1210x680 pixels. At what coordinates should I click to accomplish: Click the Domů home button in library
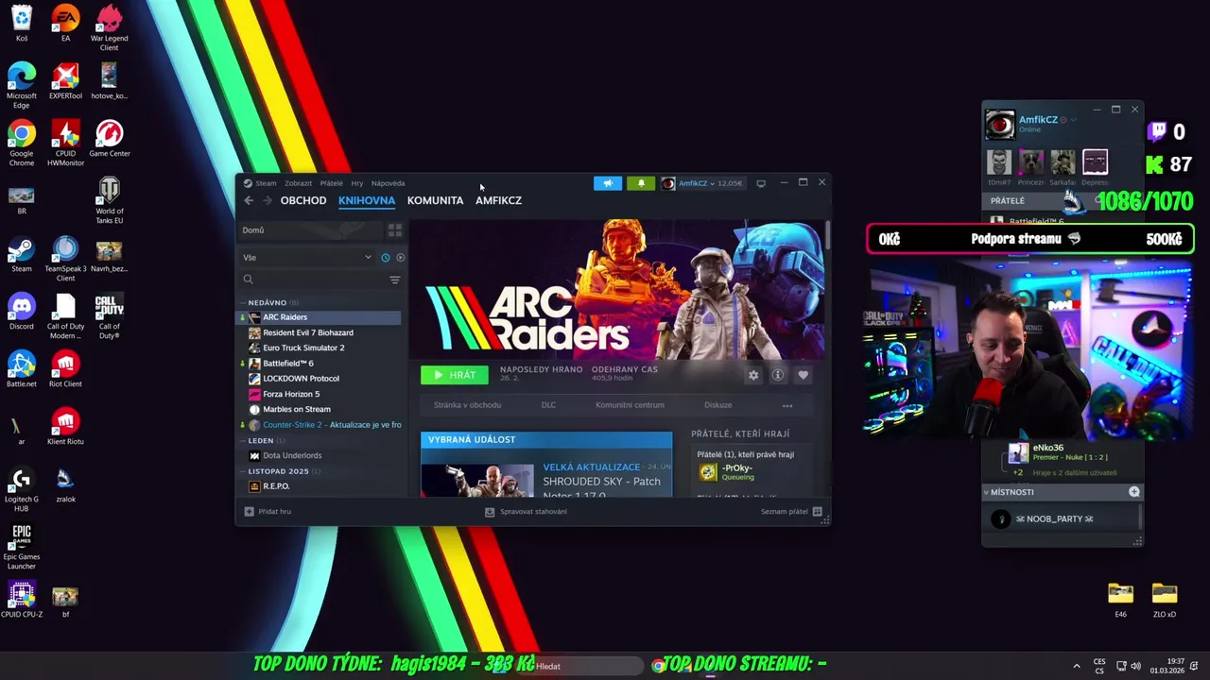coord(312,230)
